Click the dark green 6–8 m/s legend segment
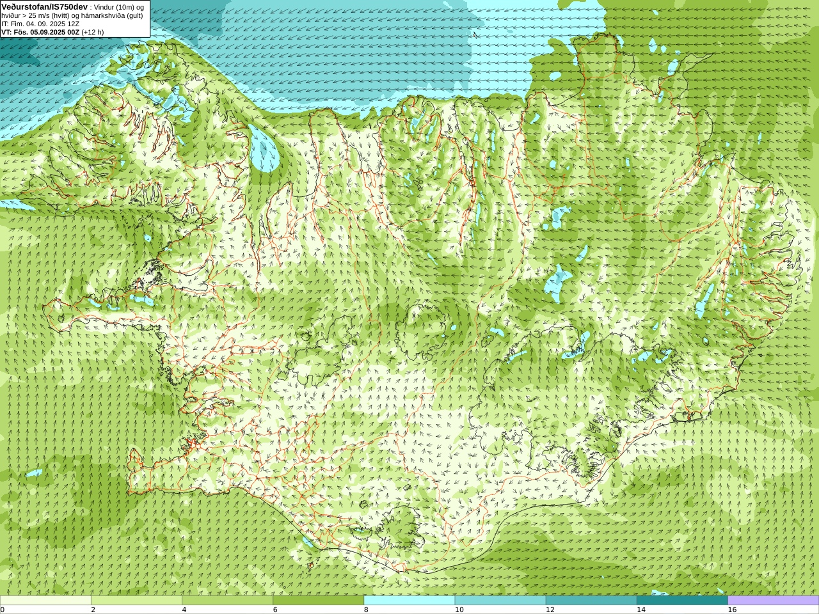The width and height of the screenshot is (819, 614). click(x=318, y=601)
